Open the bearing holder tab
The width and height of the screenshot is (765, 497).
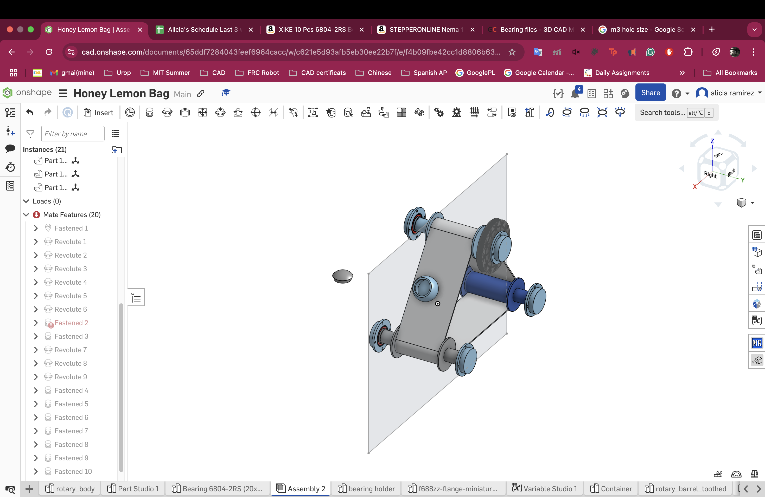366,489
